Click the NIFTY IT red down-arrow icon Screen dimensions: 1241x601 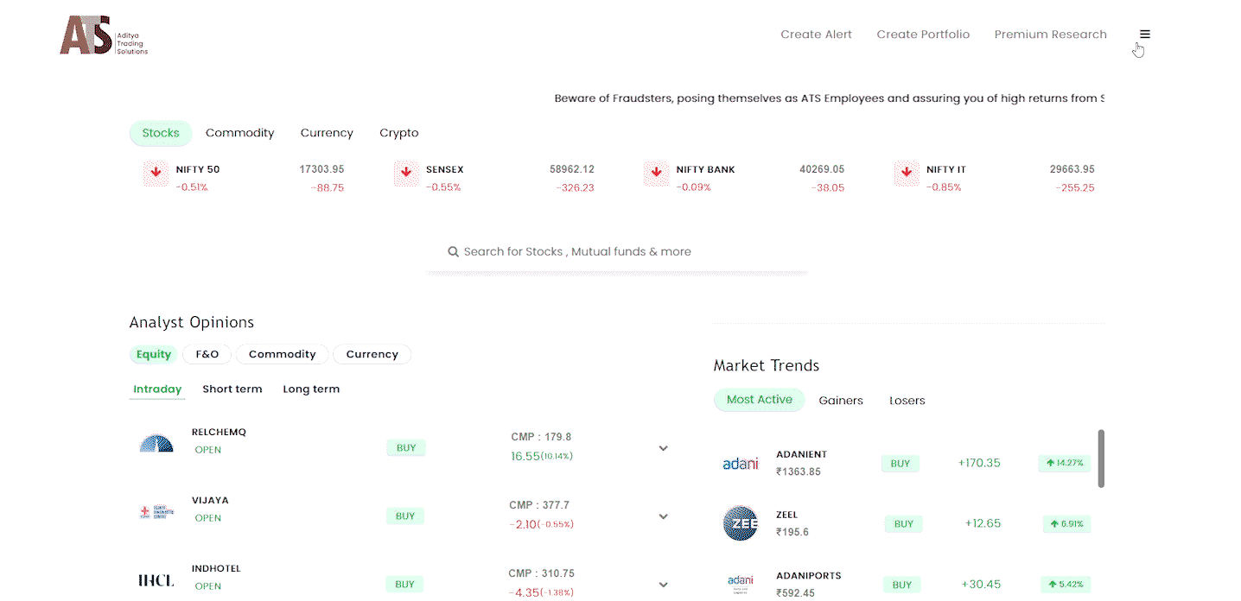(907, 173)
